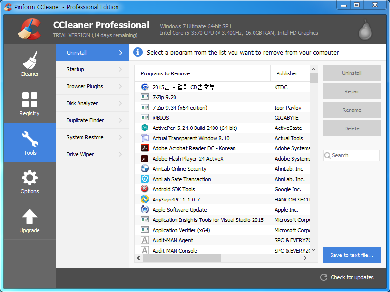Click the horizontal scrollbar thumb
Viewport: 390px width, 292px height.
click(x=182, y=258)
